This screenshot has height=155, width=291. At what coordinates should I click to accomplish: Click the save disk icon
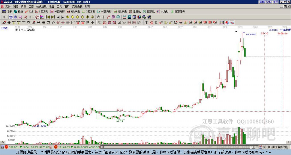click(139, 17)
